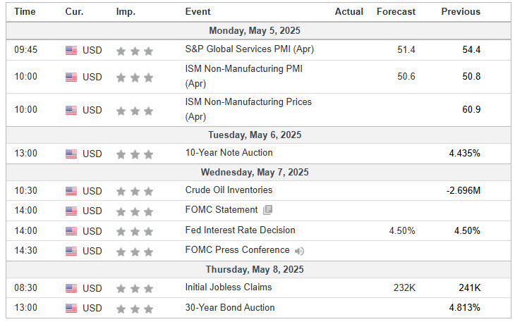Click the Previous column header
This screenshot has width=515, height=322.
[x=461, y=11]
